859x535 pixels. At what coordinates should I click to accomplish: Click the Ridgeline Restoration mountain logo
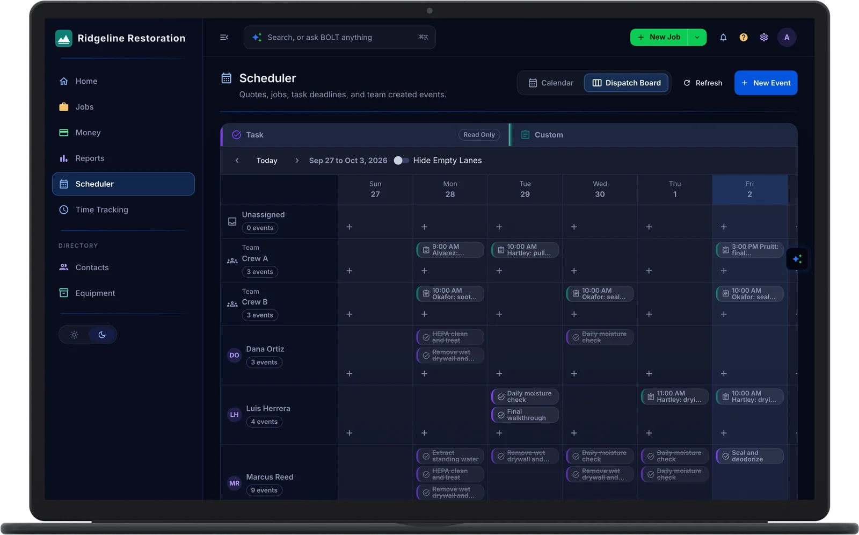(x=64, y=38)
